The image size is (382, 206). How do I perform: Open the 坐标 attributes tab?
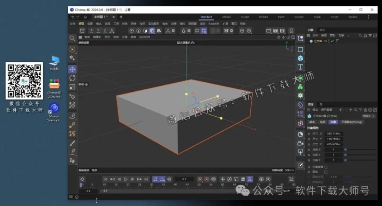pyautogui.click(x=322, y=122)
